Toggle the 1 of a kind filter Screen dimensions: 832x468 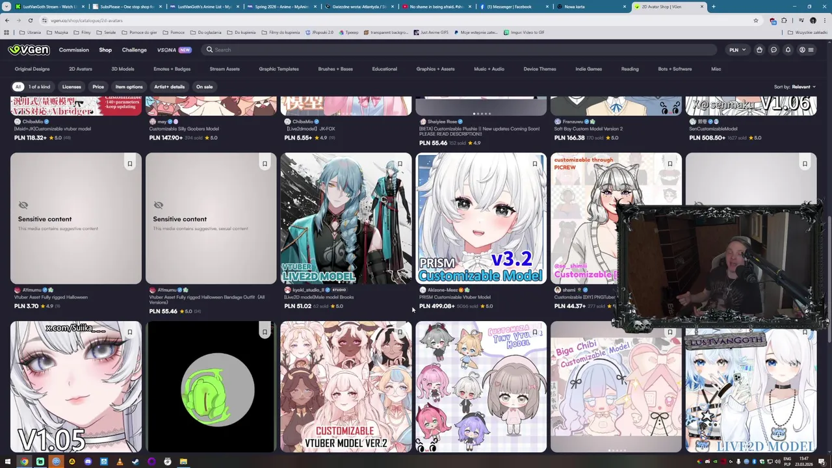point(39,86)
